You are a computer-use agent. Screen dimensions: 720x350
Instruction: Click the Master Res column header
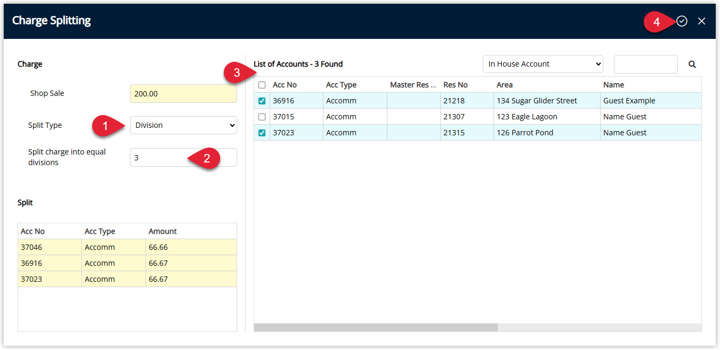[414, 85]
